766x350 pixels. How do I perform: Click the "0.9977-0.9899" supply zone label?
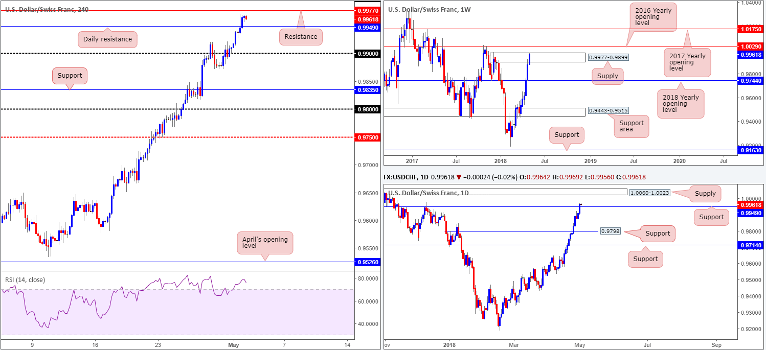[609, 58]
